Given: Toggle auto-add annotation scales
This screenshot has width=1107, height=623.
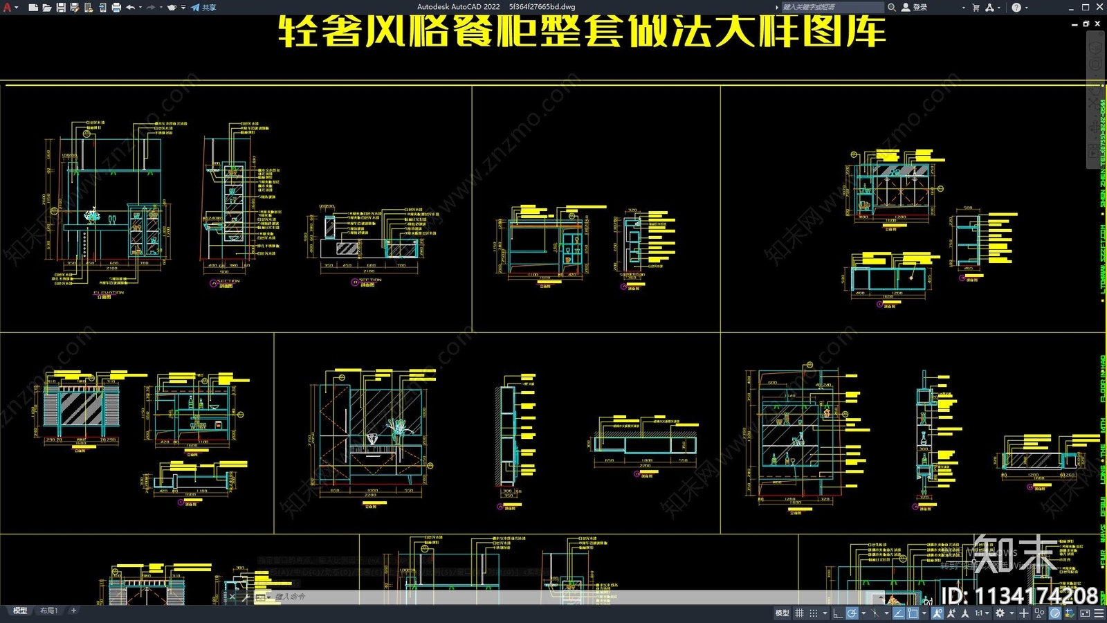Looking at the screenshot, I should coord(951,613).
